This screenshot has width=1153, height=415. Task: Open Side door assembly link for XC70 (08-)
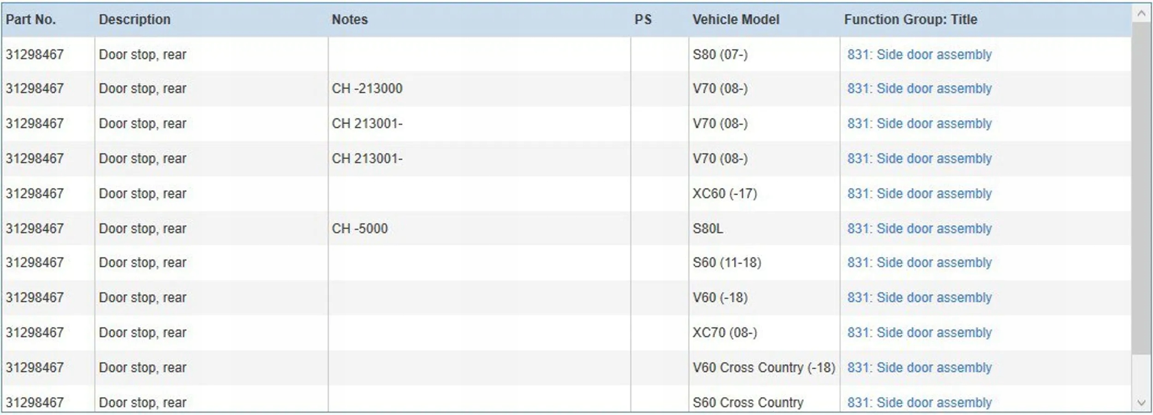pos(919,333)
